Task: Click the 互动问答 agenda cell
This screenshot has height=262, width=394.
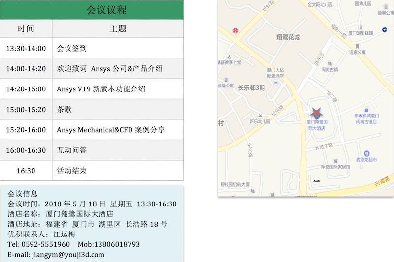Action: pyautogui.click(x=118, y=150)
